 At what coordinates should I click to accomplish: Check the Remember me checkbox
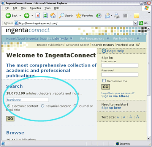point(104,81)
